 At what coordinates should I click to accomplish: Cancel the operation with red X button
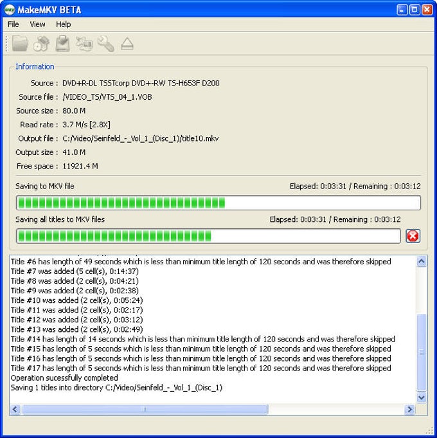coord(413,236)
